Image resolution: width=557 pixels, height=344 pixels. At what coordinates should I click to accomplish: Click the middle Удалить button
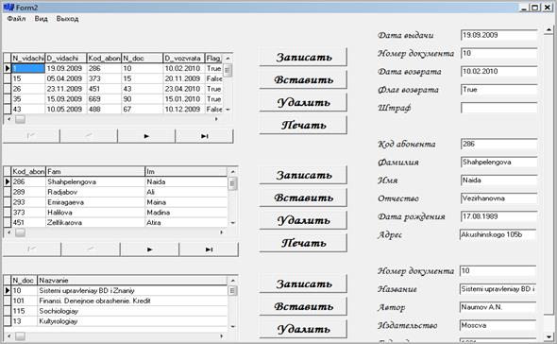pos(303,220)
